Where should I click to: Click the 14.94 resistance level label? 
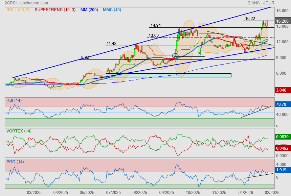click(156, 25)
